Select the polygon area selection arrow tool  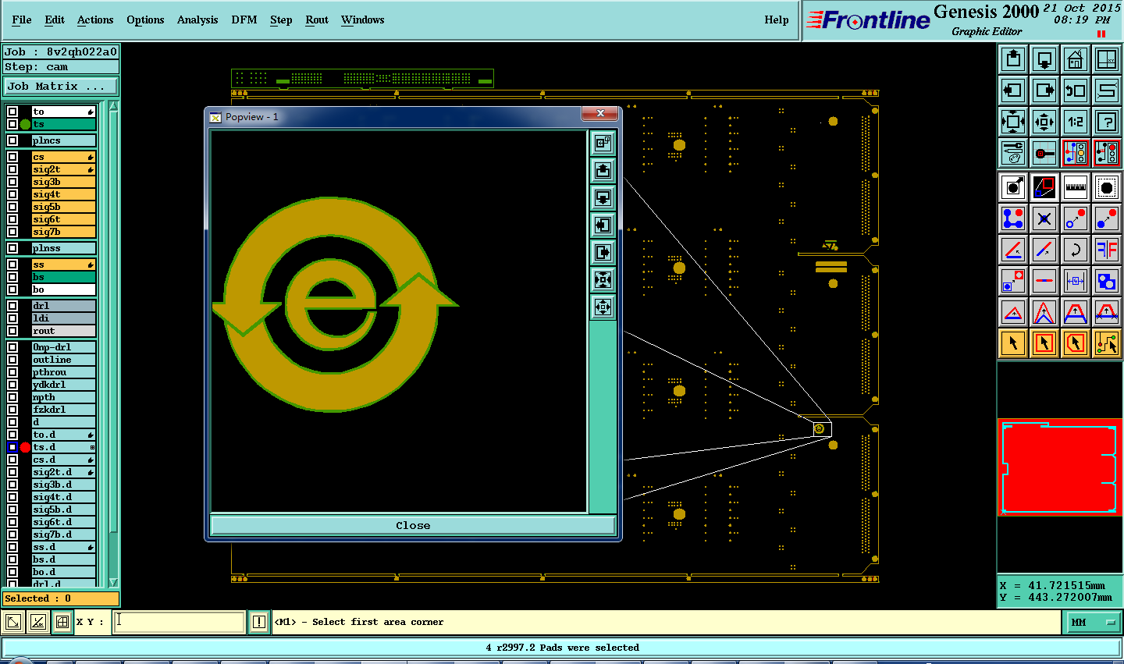[x=1076, y=343]
